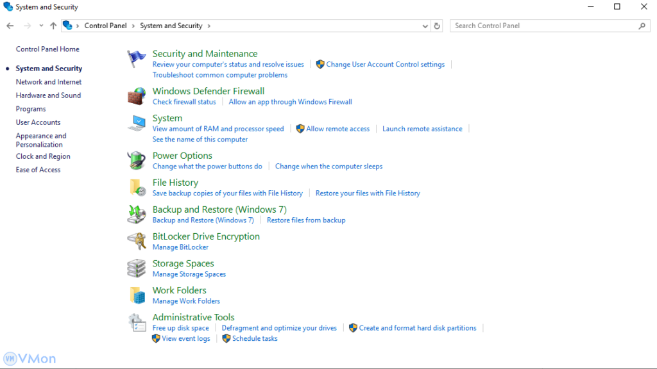Open the address bar history dropdown

pos(425,26)
